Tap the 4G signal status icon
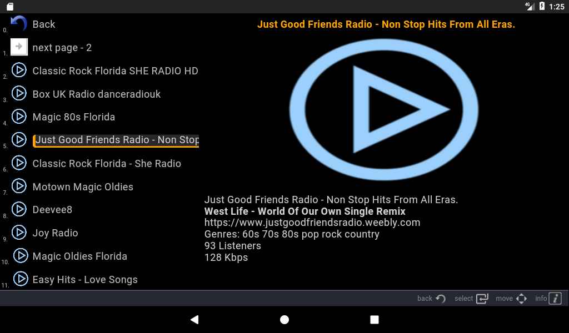 (x=530, y=6)
